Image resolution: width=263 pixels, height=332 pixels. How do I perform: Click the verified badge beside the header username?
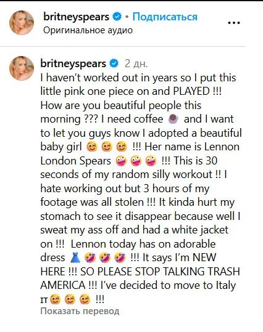point(117,17)
